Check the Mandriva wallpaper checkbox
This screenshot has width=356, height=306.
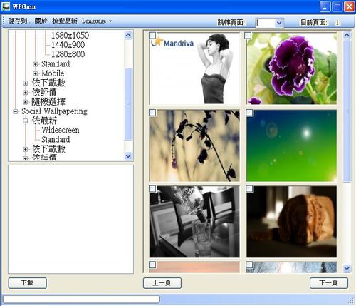152,36
